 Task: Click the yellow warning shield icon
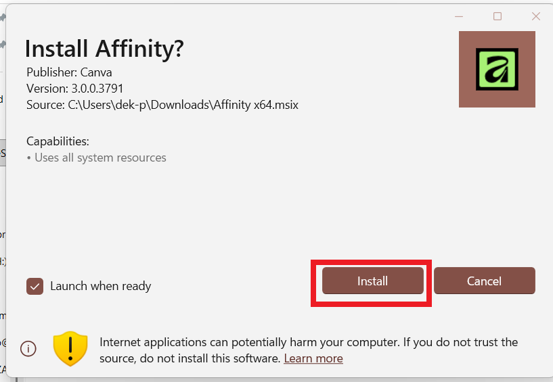pos(70,349)
